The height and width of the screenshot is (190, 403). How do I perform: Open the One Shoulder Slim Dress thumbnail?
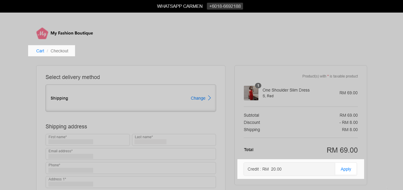point(251,93)
